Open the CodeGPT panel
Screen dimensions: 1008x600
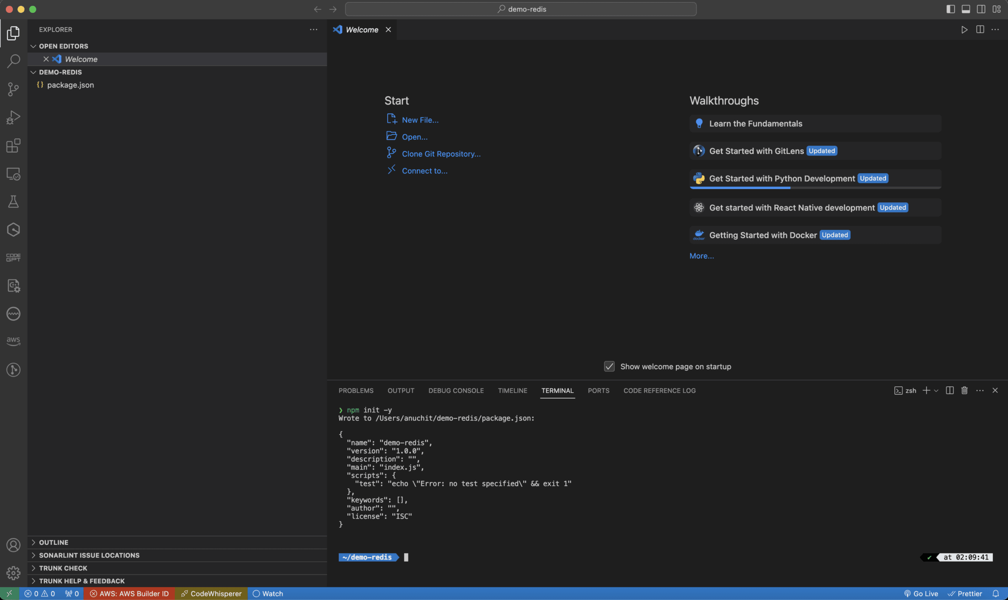[x=13, y=257]
